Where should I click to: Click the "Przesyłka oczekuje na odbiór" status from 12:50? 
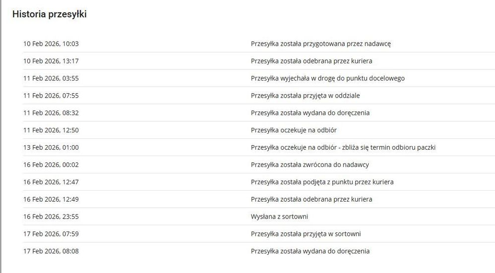click(294, 130)
